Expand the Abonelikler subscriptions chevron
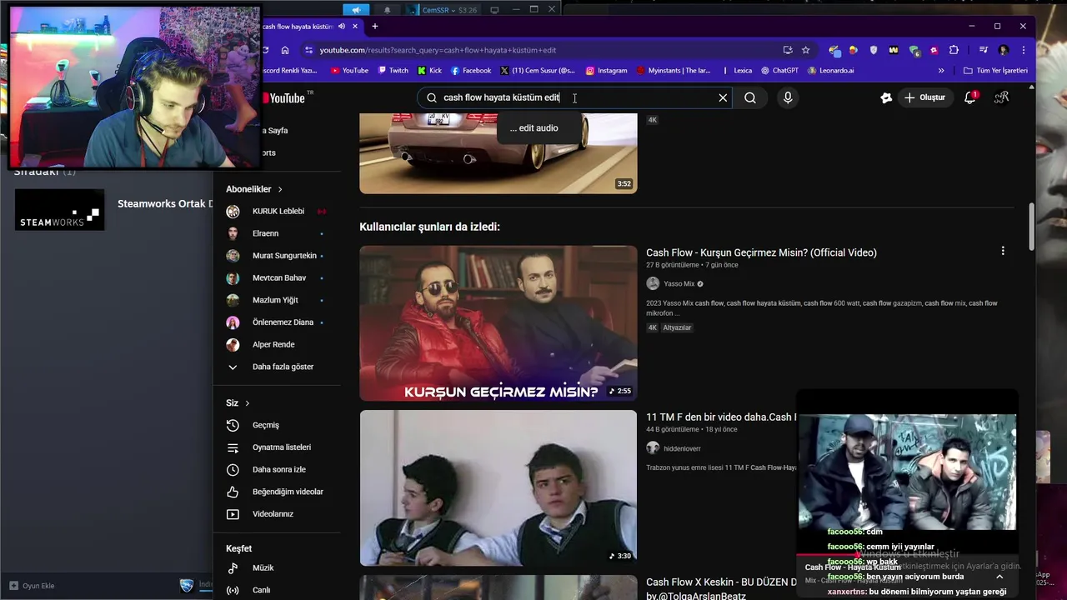This screenshot has width=1067, height=600. 280,189
